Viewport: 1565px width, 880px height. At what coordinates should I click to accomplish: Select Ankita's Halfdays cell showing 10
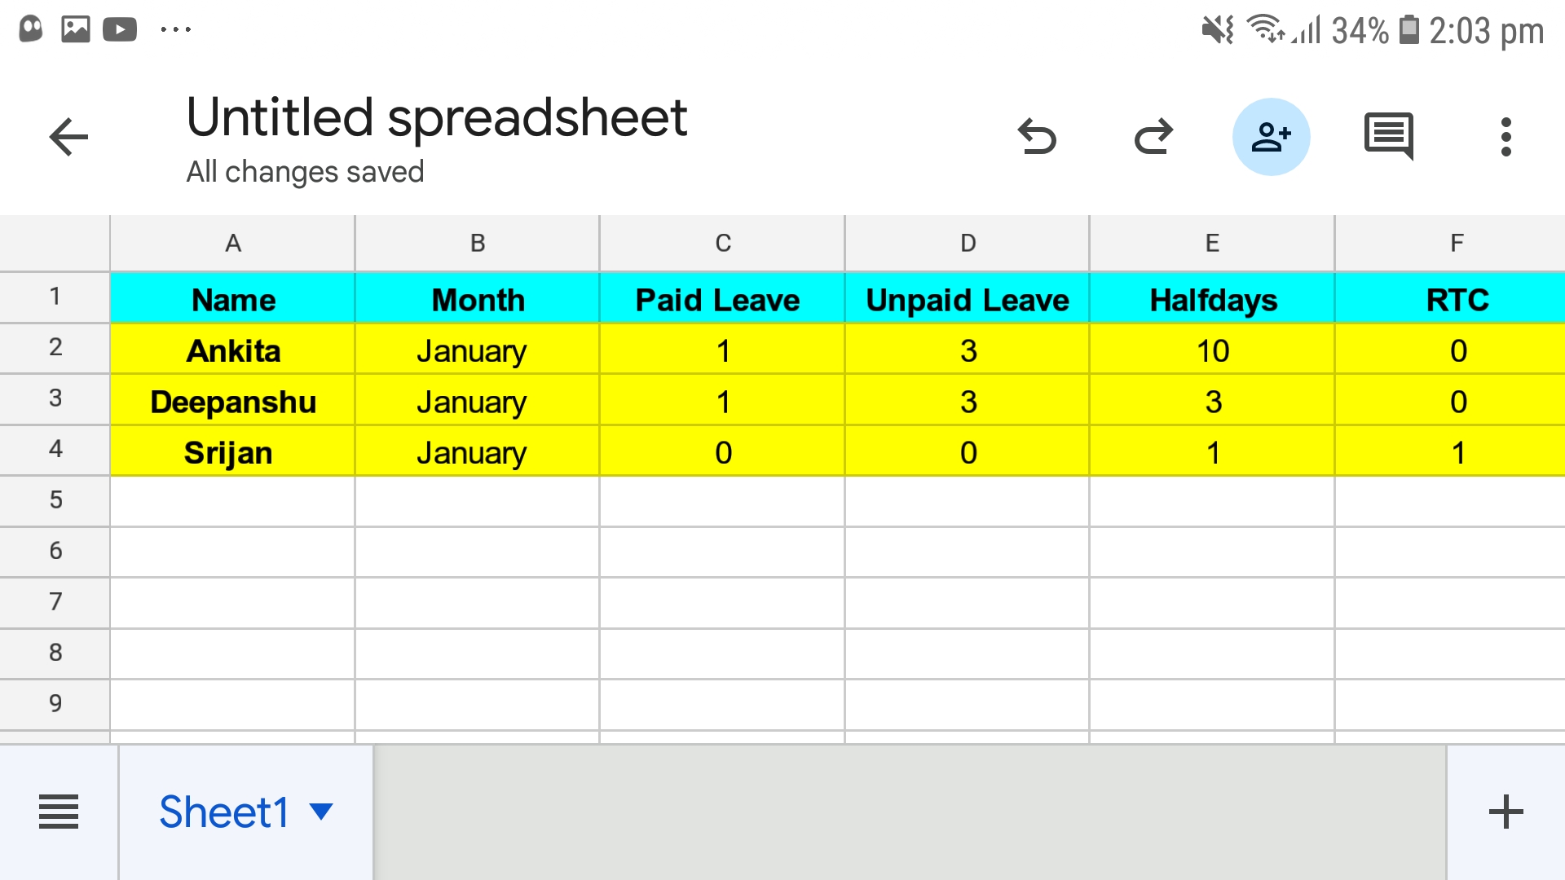[1212, 350]
